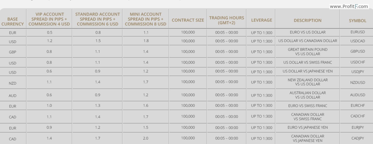
Task: Click the Contract Size column header
Action: point(188,20)
